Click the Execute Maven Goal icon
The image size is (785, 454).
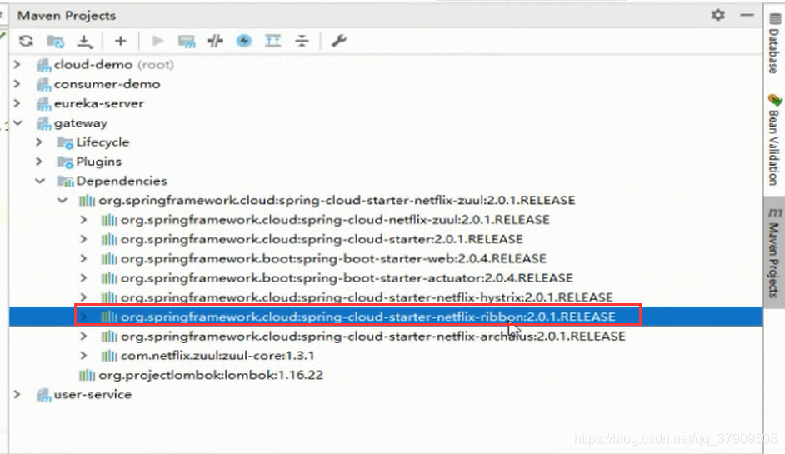[187, 42]
